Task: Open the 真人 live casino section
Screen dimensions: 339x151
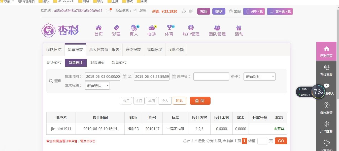Action: (x=134, y=31)
